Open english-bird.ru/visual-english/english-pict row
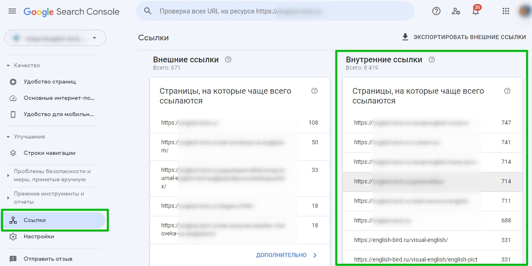Image resolution: width=532 pixels, height=266 pixels. [432, 258]
